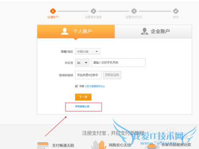Click the step 3 设置支付方式 icon
This screenshot has width=199, height=149.
point(134,11)
